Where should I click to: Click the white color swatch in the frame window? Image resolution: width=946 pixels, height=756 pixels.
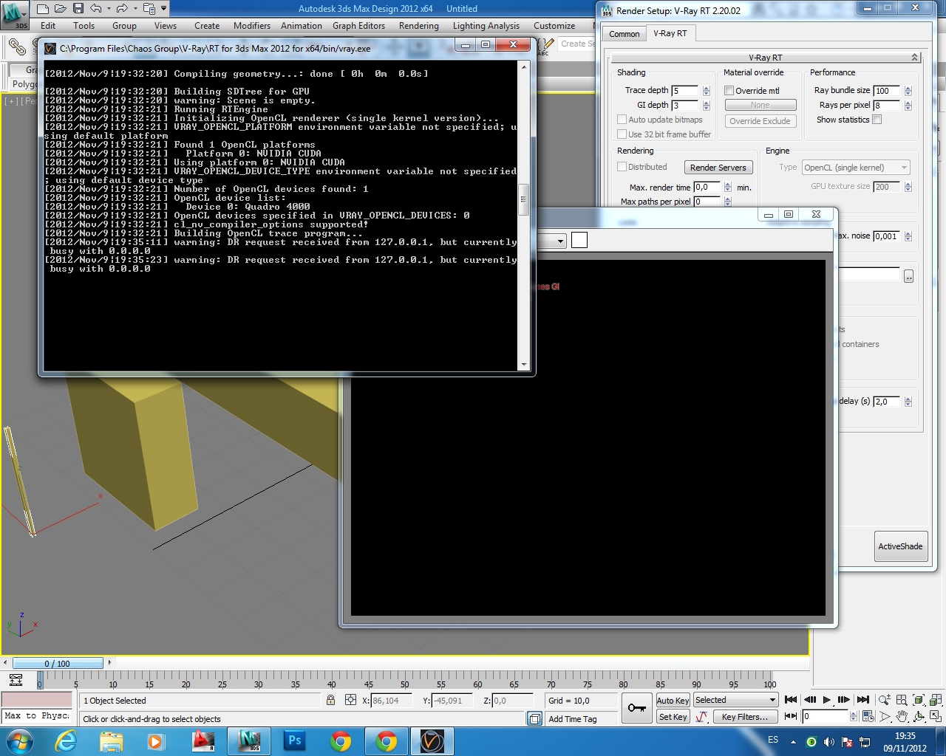(x=579, y=240)
